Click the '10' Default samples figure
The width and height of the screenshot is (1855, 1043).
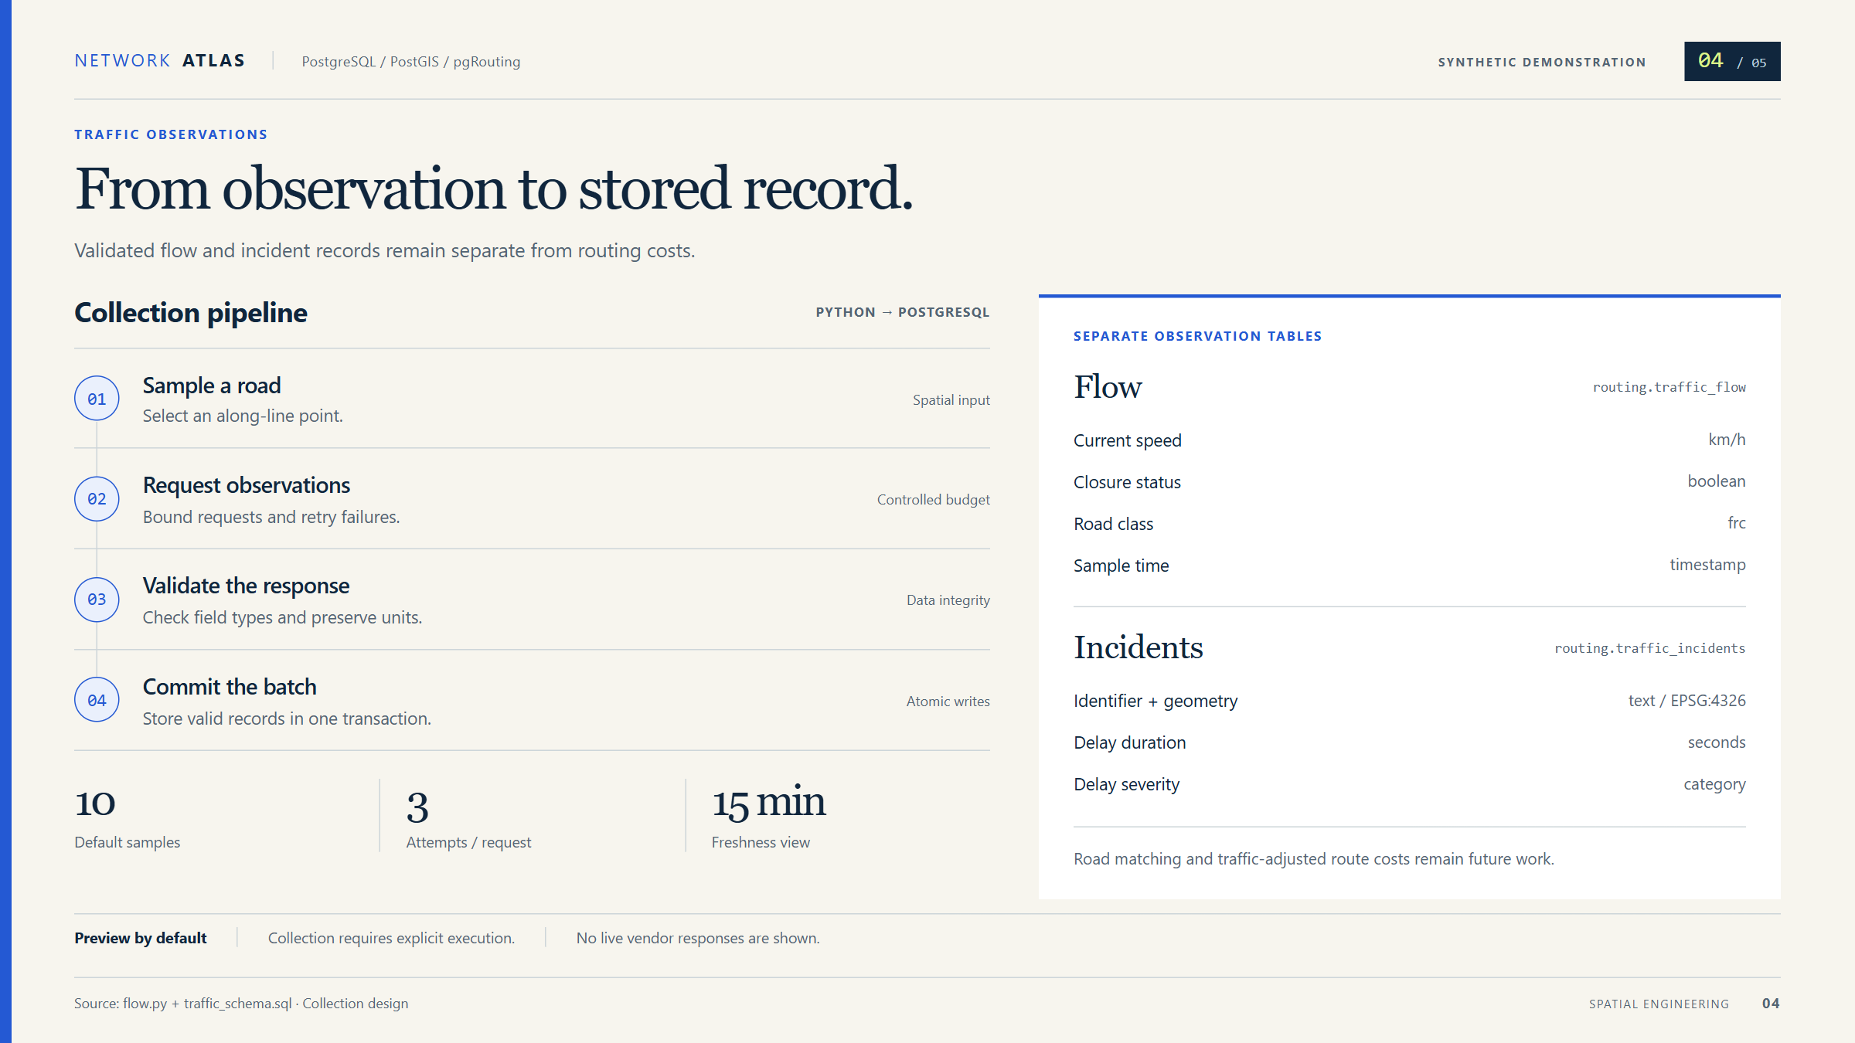pyautogui.click(x=95, y=803)
